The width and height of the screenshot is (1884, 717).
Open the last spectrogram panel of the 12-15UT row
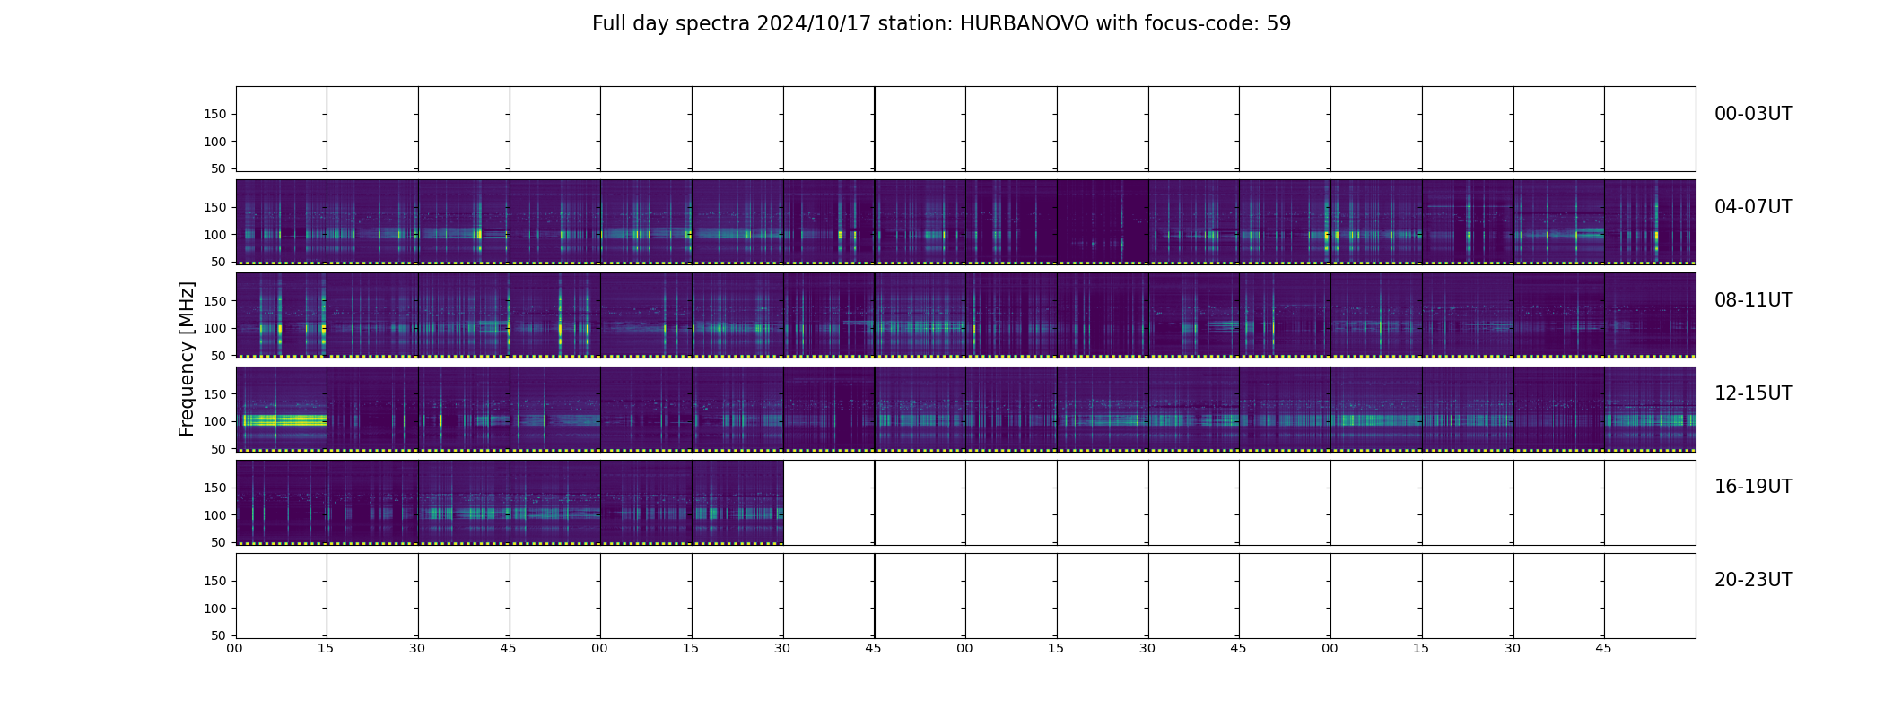coord(1650,409)
